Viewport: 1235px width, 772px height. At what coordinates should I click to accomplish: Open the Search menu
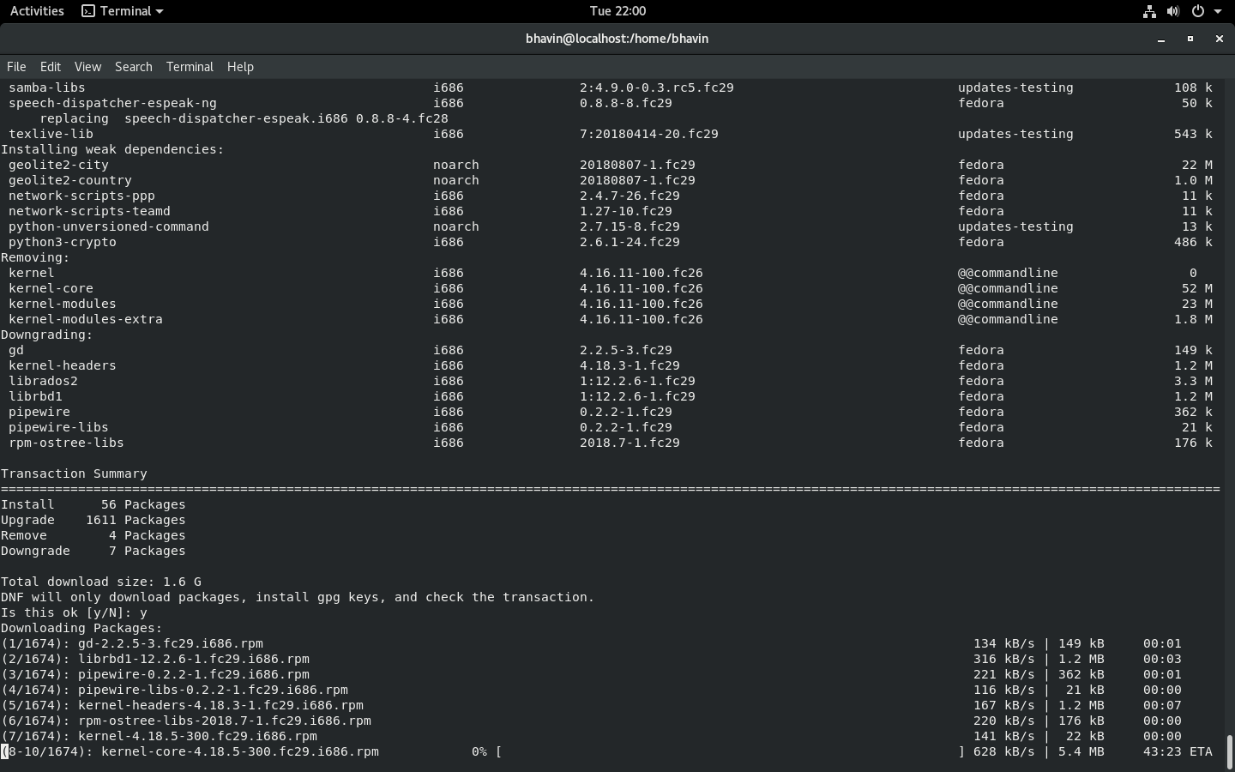(x=133, y=67)
